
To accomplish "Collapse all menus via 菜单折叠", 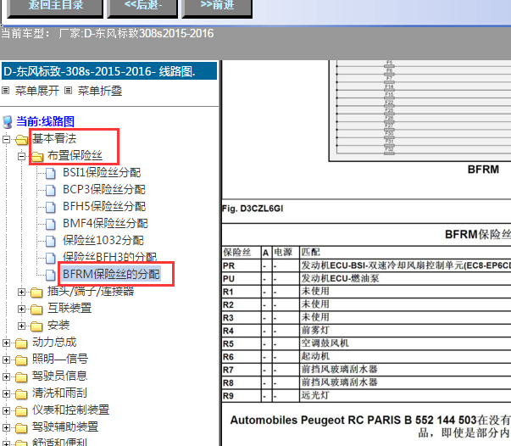I will point(100,91).
